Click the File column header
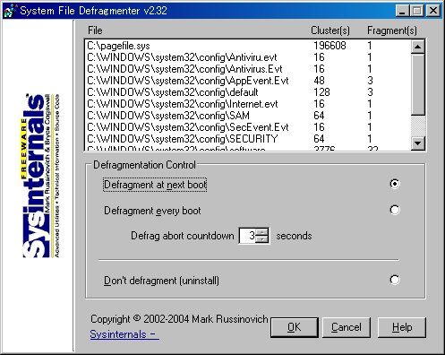 click(x=95, y=30)
